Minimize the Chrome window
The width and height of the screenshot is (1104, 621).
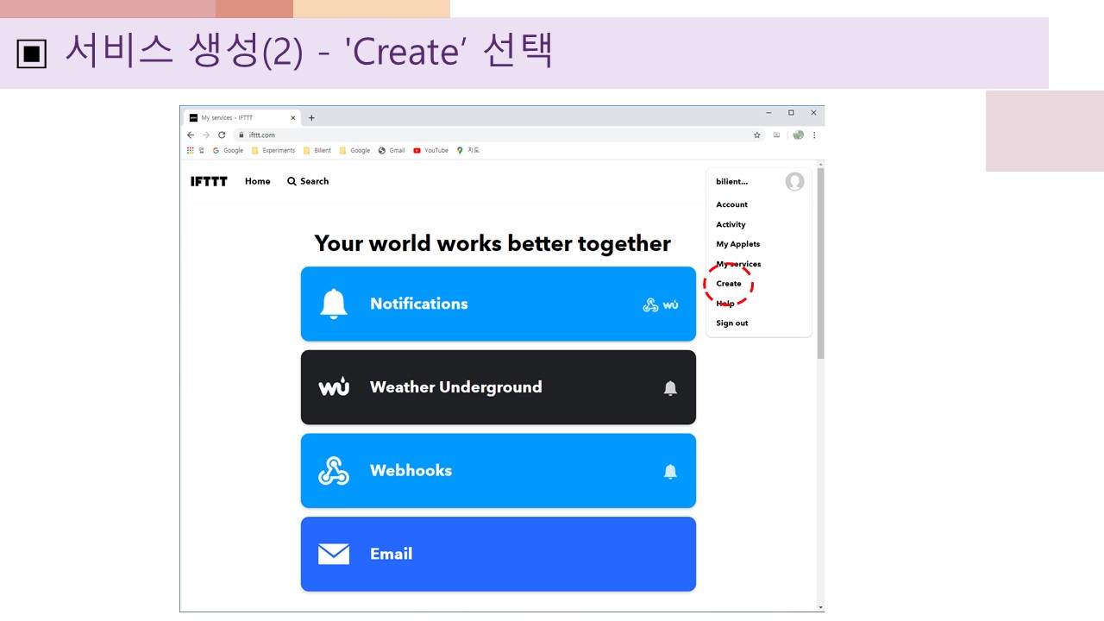[768, 113]
